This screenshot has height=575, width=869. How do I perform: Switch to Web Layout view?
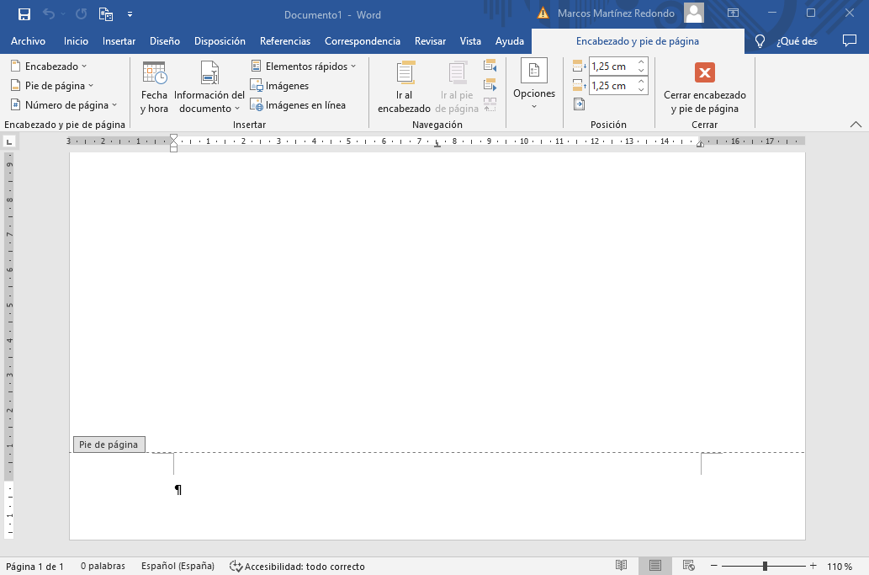689,566
